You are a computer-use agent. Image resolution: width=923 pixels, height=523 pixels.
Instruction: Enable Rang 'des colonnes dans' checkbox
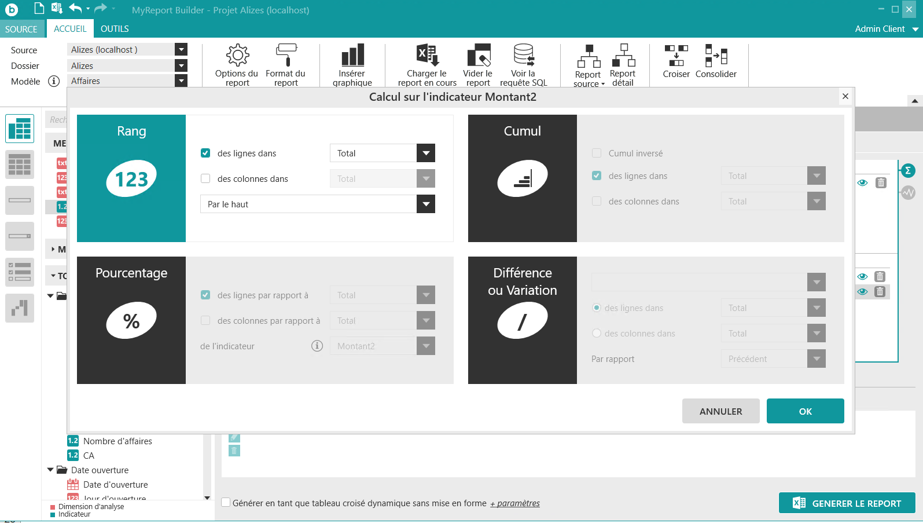pyautogui.click(x=205, y=179)
